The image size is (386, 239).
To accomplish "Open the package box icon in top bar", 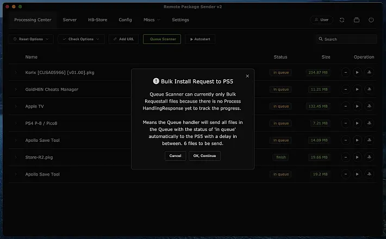I will 357,20.
